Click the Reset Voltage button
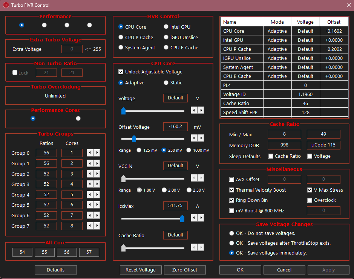The height and width of the screenshot is (279, 354). [140, 270]
